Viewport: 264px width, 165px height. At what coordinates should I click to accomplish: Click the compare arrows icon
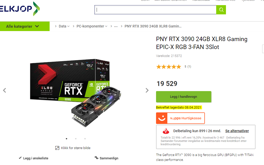pos(96,158)
